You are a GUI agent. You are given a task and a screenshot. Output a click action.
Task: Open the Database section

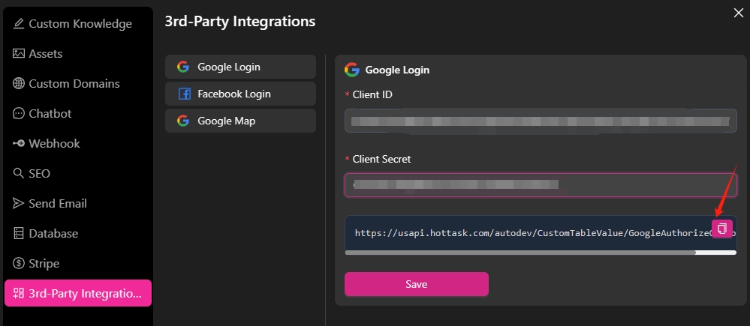click(78, 233)
